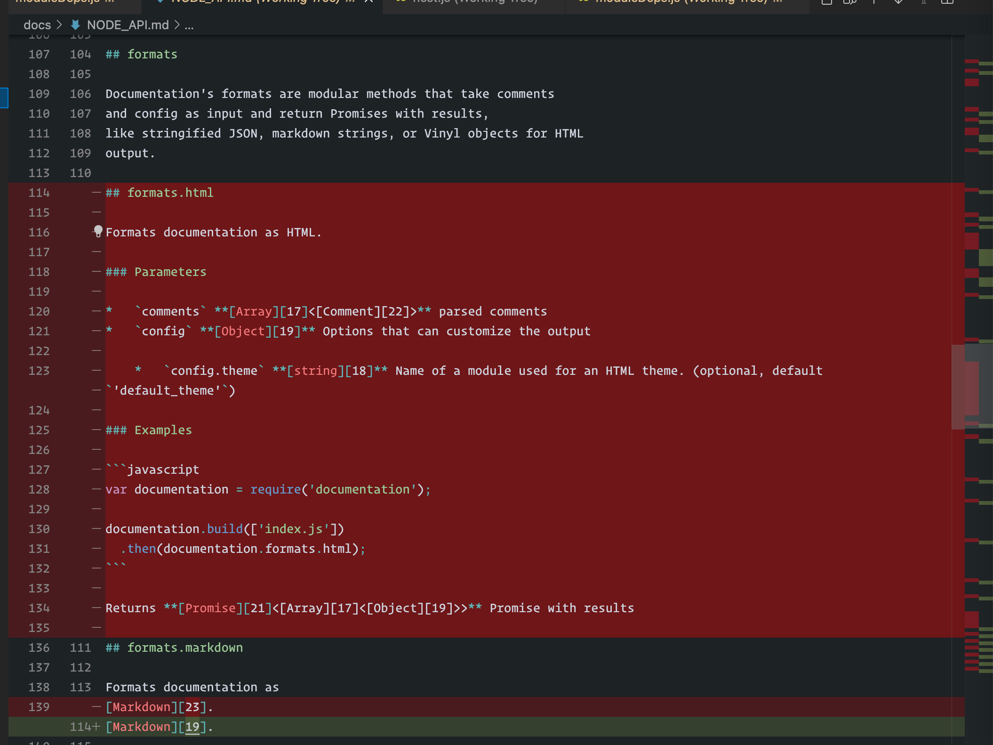Click the '114+' modified line number in the gutter
Image resolution: width=993 pixels, height=745 pixels.
(85, 727)
